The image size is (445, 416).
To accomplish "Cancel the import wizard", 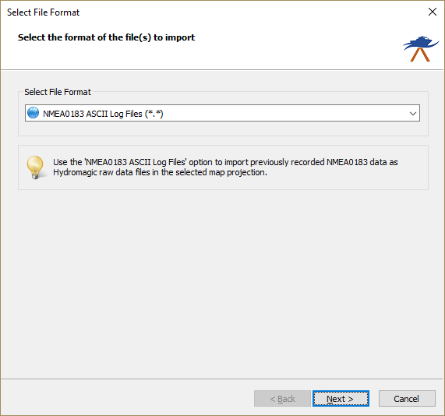I will click(407, 399).
